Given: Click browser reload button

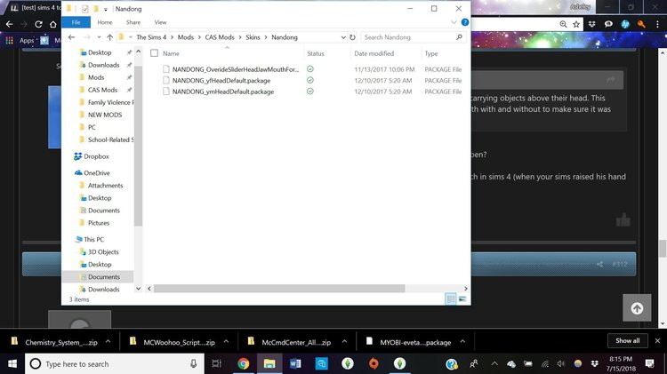Looking at the screenshot, I should point(38,24).
